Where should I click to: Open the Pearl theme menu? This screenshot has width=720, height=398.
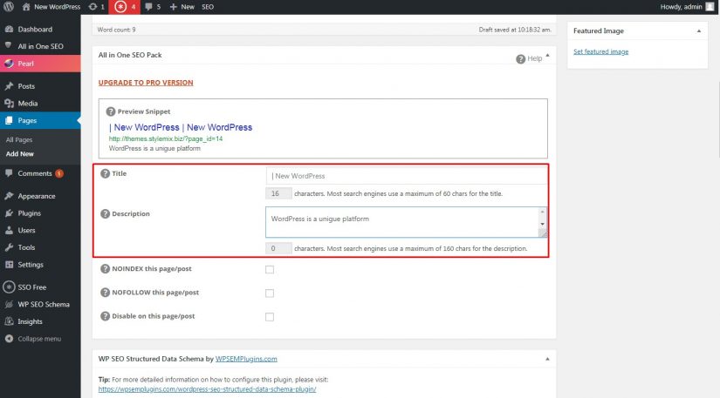point(40,64)
